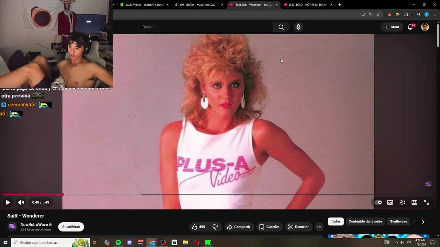Show hidden system tray icons
Viewport: 440px width, 247px height.
(x=396, y=243)
